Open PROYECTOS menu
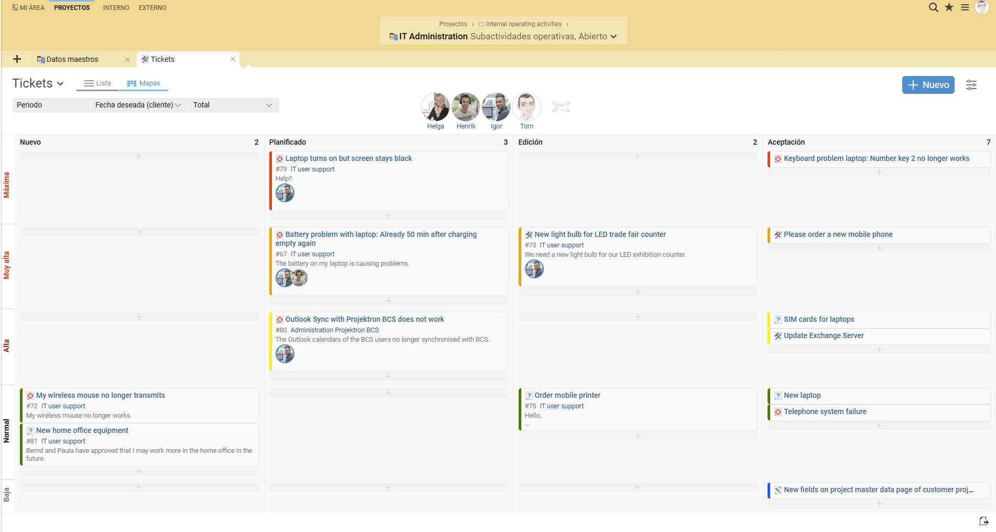996x532 pixels. coord(72,8)
